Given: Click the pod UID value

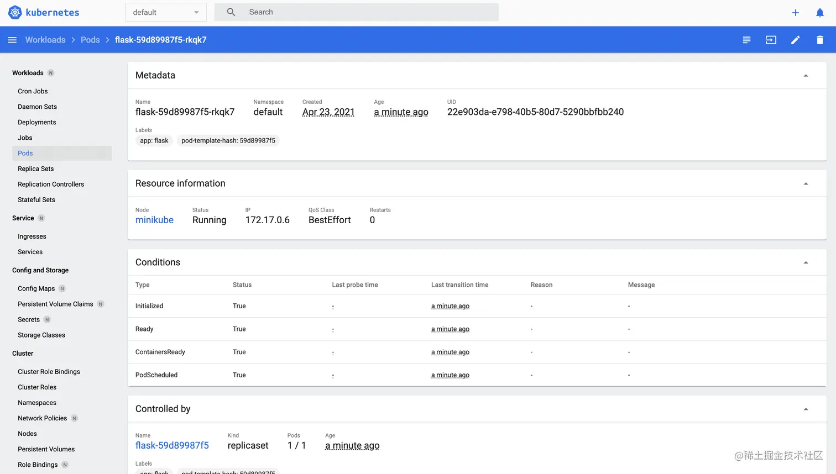Looking at the screenshot, I should tap(535, 112).
